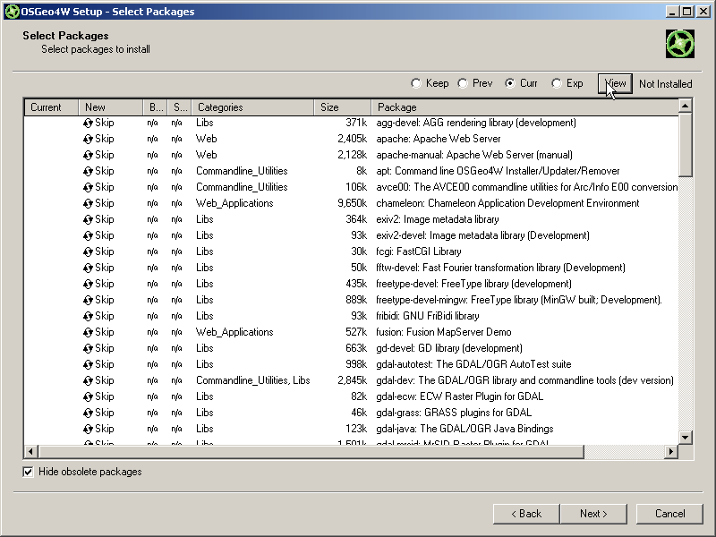Click the OSGeo4W logo in the header
The image size is (716, 537).
click(x=680, y=44)
